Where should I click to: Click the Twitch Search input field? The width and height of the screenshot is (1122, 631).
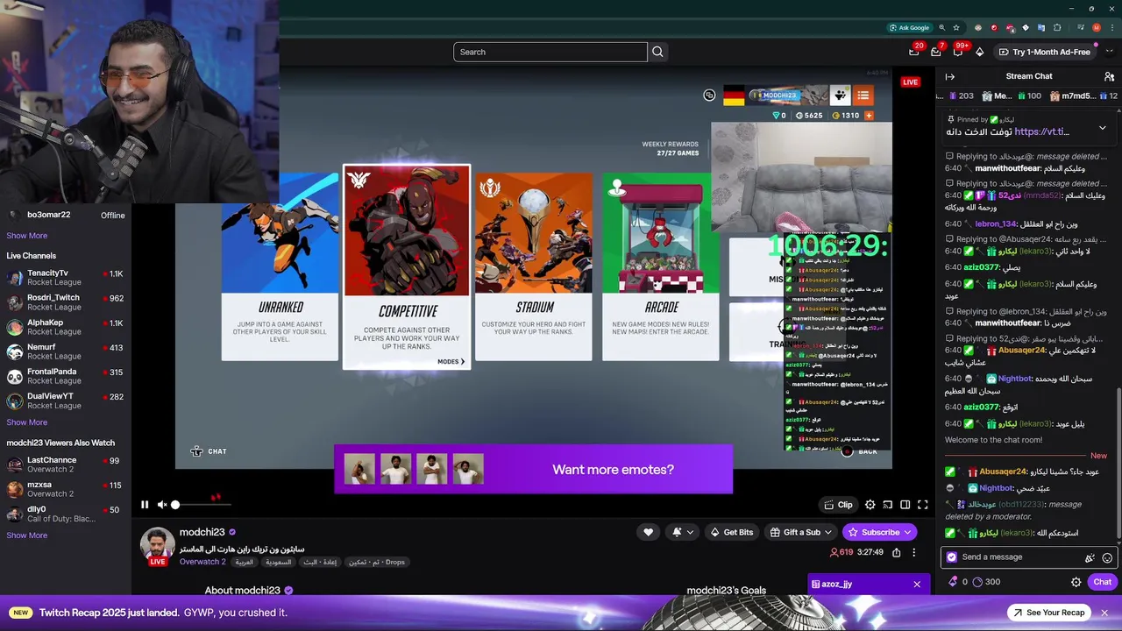[x=550, y=52]
